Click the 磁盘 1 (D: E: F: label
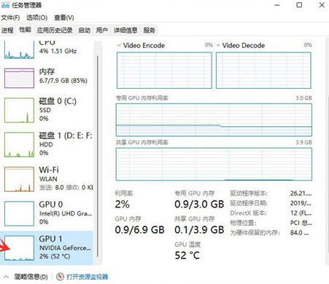Image resolution: width=329 pixels, height=284 pixels. coord(66,135)
